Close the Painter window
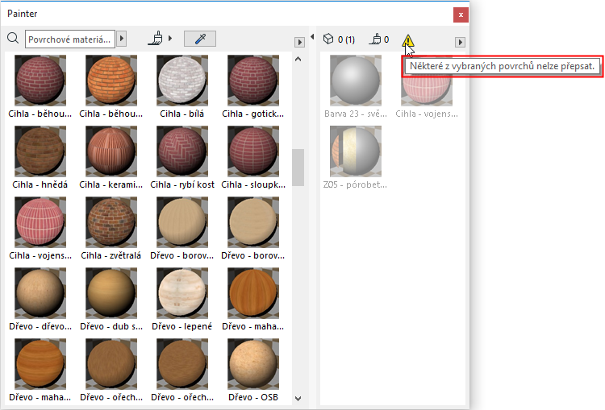The image size is (605, 410). 460,14
